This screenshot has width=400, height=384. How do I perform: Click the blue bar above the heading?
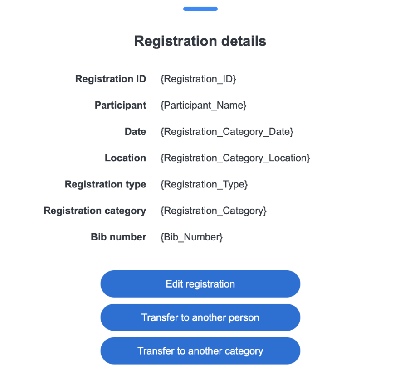click(200, 9)
